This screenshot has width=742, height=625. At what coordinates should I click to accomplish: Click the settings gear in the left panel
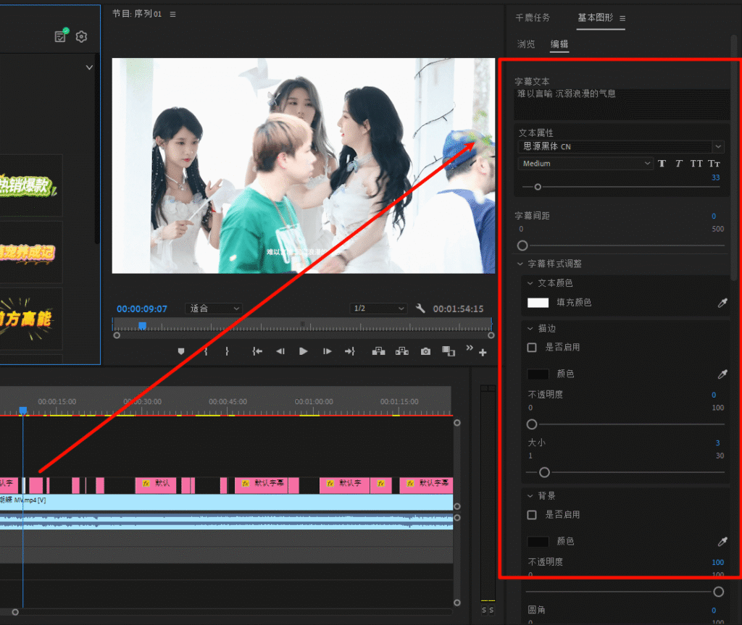coord(81,36)
